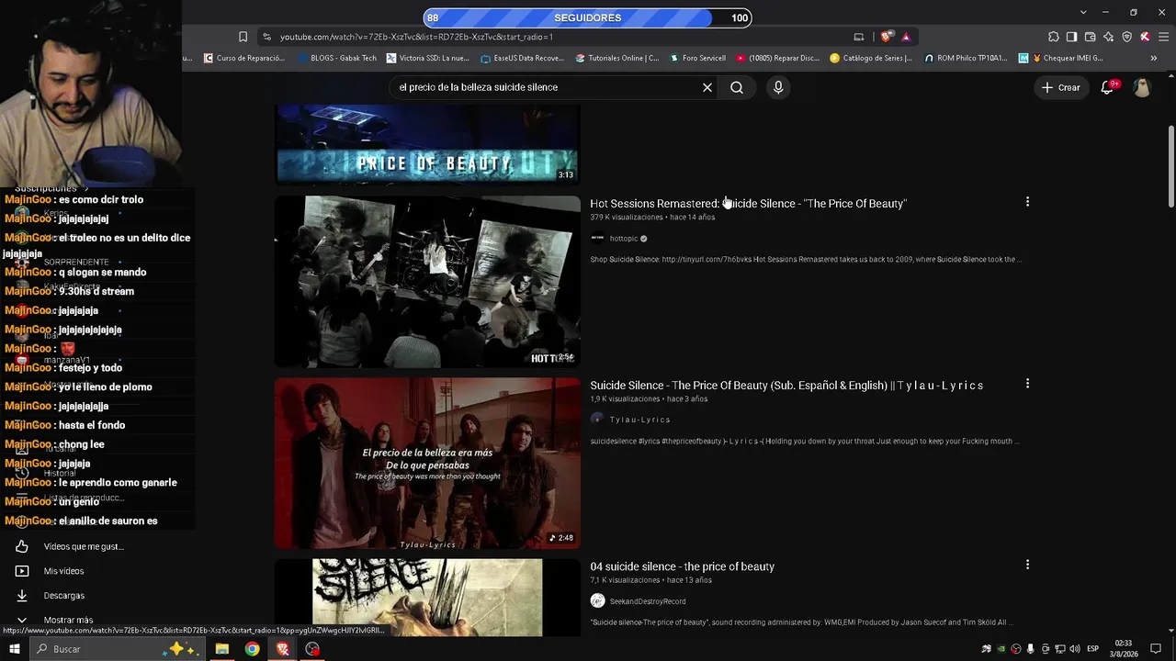Switch the ESP keyboard language indicator
The height and width of the screenshot is (661, 1176).
1092,649
